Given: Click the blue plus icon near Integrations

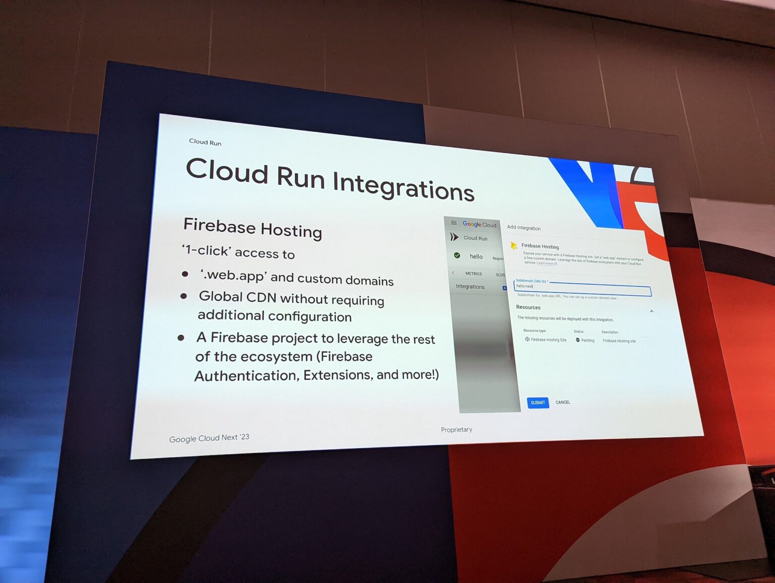Looking at the screenshot, I should 505,288.
